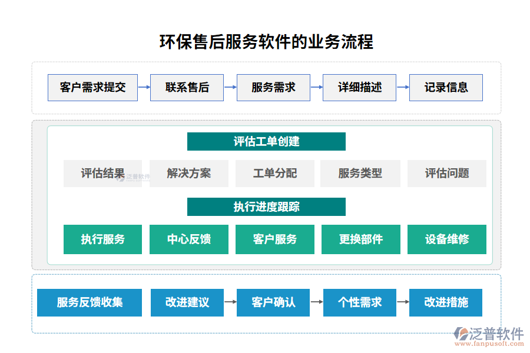Click the 服务反馈收集 box
This screenshot has height=353, width=530.
(90, 302)
